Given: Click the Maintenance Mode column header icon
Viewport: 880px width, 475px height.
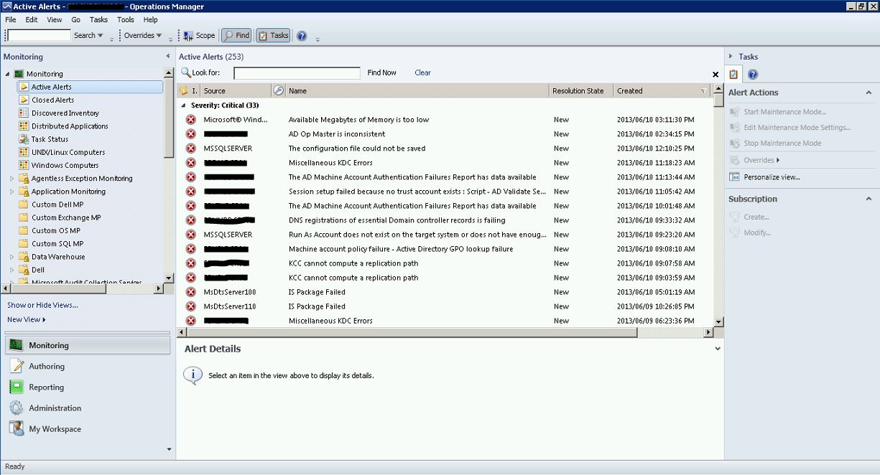Looking at the screenshot, I should (x=279, y=90).
